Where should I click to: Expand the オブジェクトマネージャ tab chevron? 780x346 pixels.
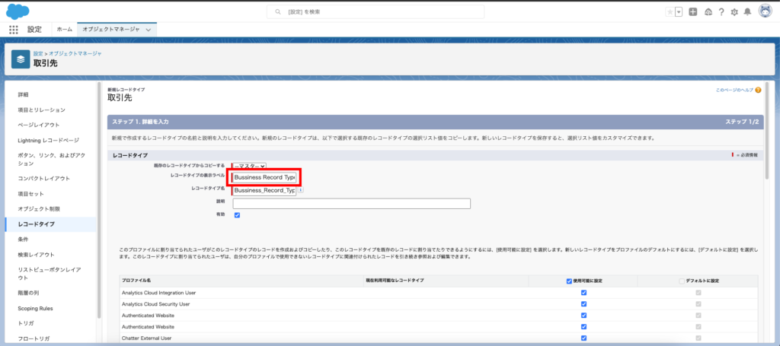tap(148, 29)
